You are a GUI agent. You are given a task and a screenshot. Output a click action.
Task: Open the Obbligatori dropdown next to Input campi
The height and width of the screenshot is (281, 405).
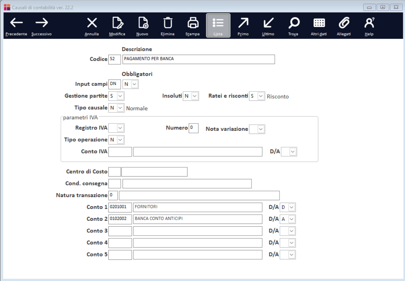pos(135,84)
